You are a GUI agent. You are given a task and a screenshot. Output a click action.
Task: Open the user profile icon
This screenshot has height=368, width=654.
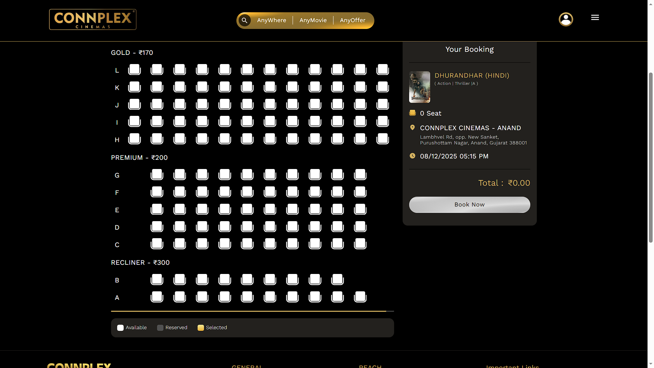coord(566,19)
